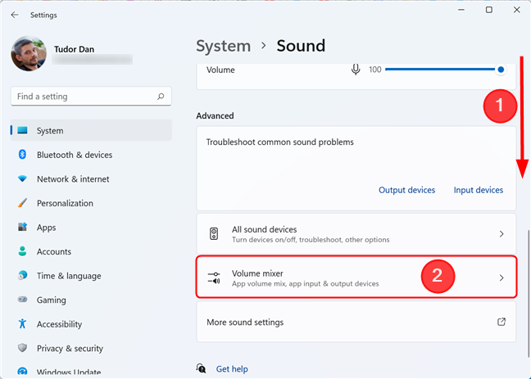Open Accessibility settings
Image resolution: width=531 pixels, height=379 pixels.
tap(91, 324)
